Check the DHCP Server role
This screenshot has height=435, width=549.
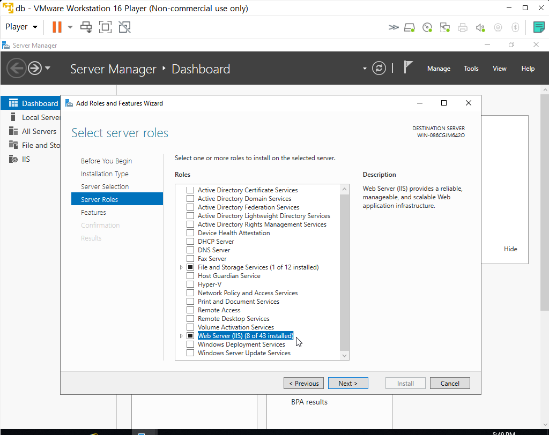[190, 242]
